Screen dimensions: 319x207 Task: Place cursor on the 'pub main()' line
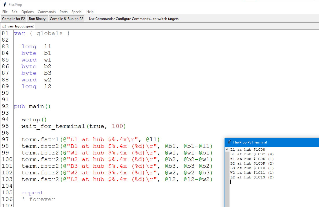(x=32, y=106)
